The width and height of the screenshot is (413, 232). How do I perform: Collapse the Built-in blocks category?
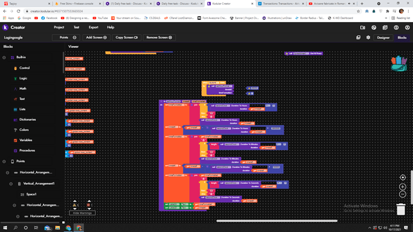pos(4,57)
